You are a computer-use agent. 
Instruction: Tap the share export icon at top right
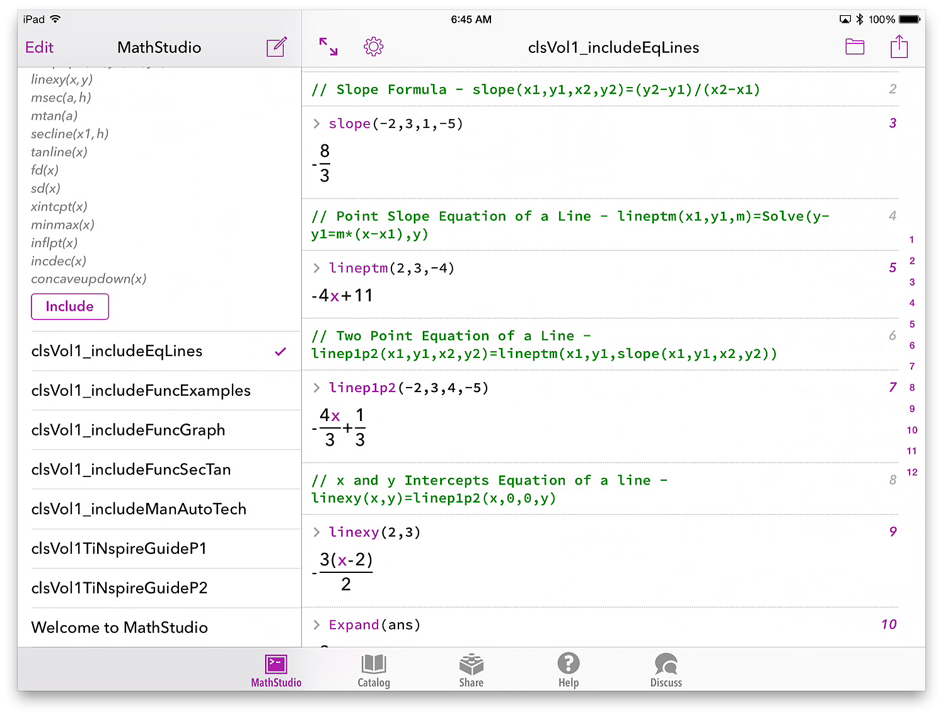click(x=899, y=47)
